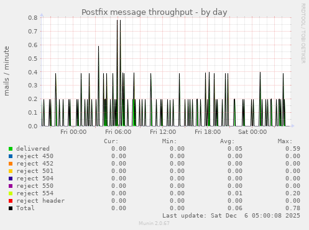The width and height of the screenshot is (309, 230).
Task: Click the 'Fri 00:00' time axis label
Action: [x=73, y=132]
